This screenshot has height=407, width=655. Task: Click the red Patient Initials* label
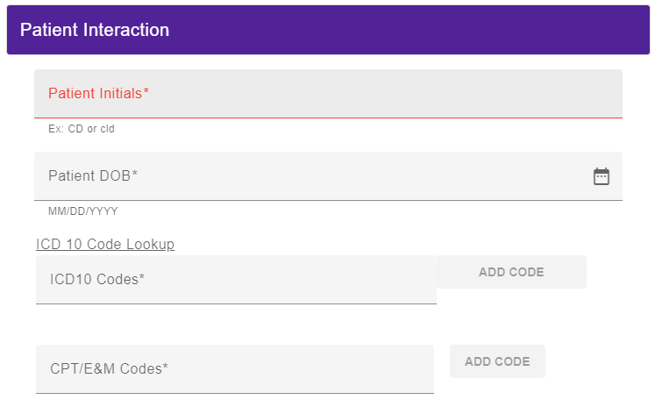[x=98, y=93]
